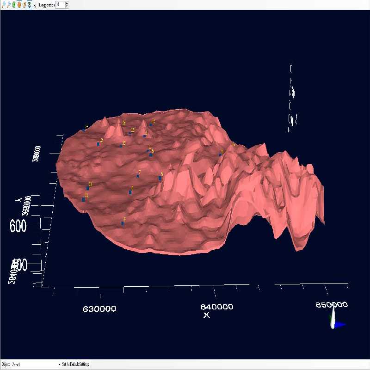Click Set As Default Settings
370x370 pixels.
76,365
